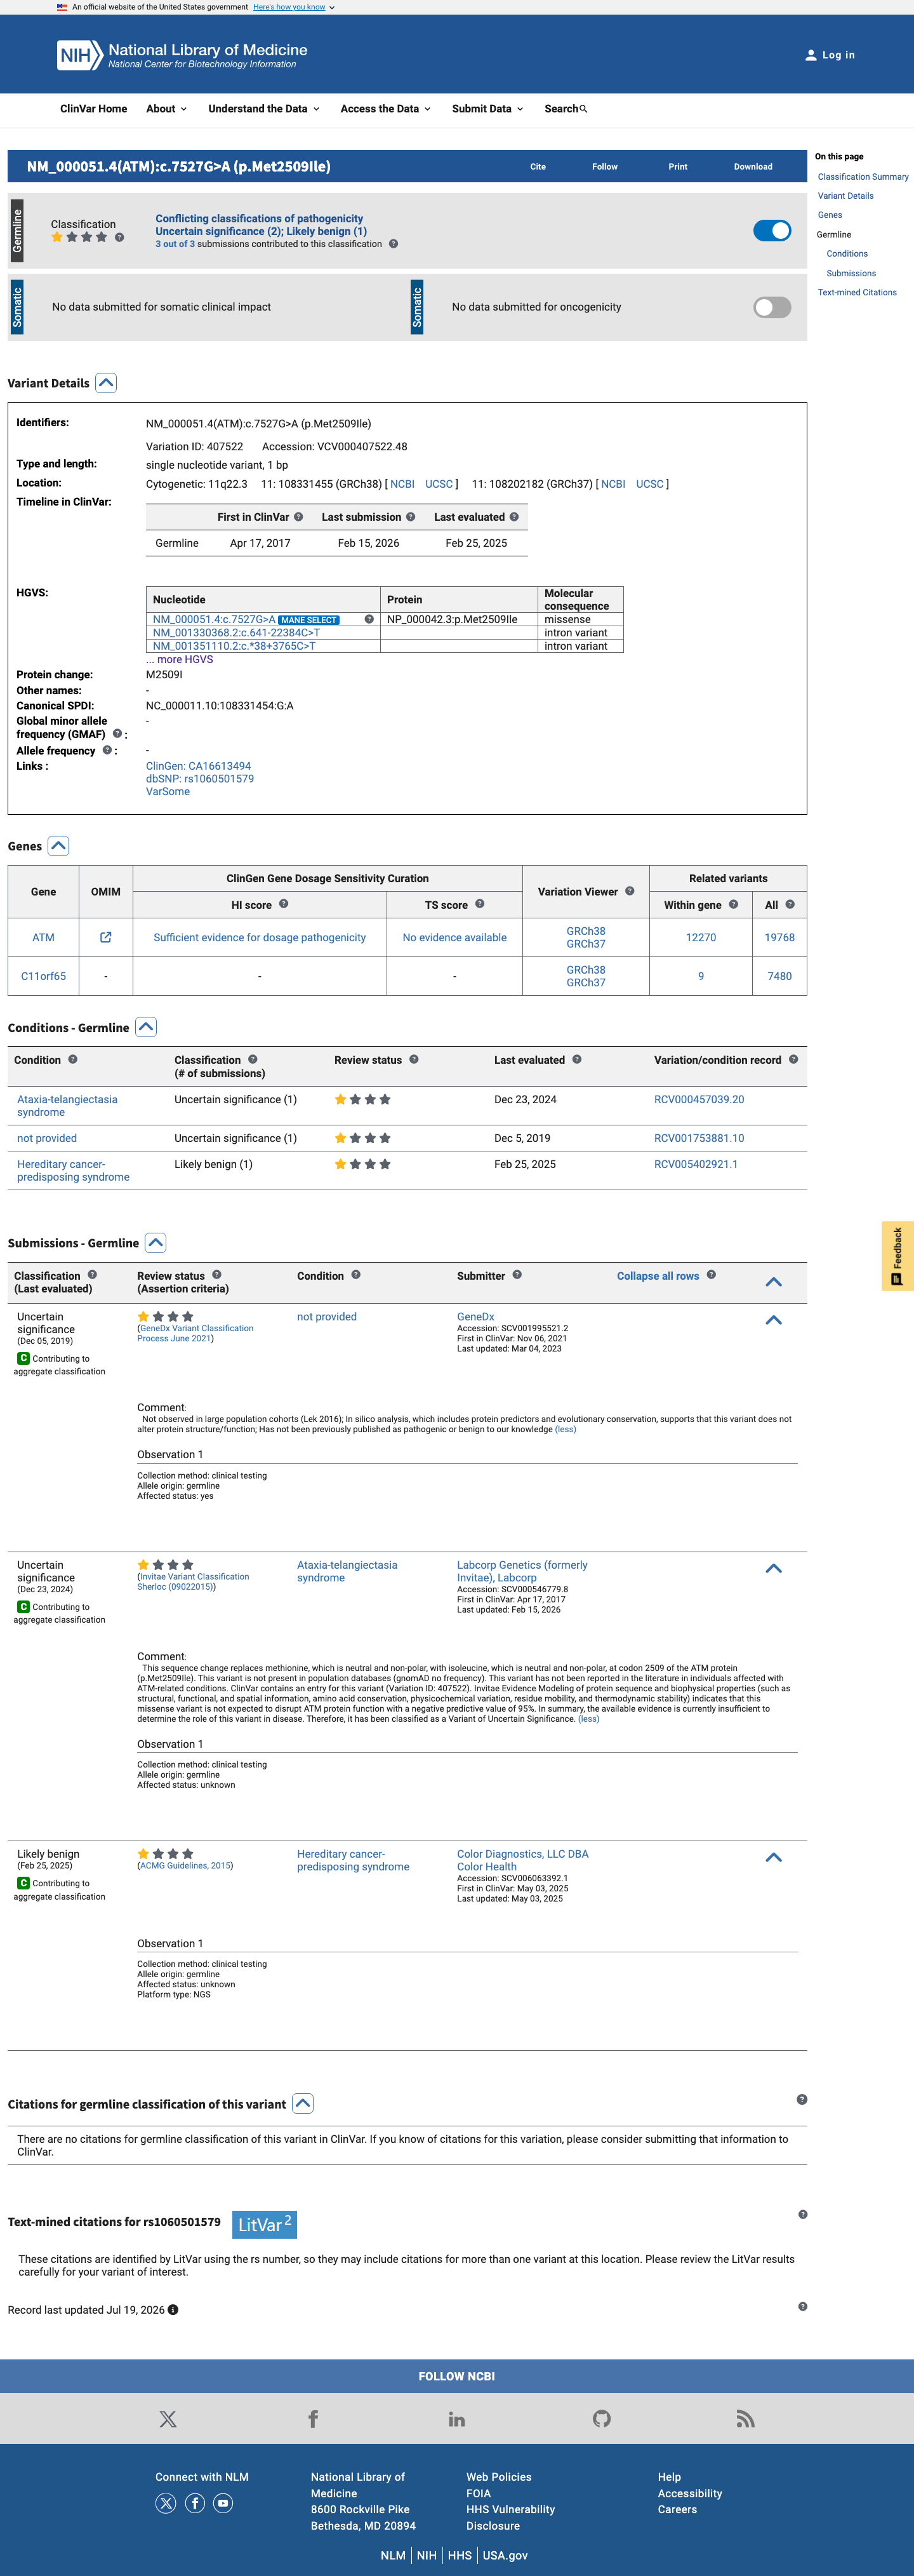Collapse the Genes section
The width and height of the screenshot is (914, 2576).
pyautogui.click(x=59, y=846)
